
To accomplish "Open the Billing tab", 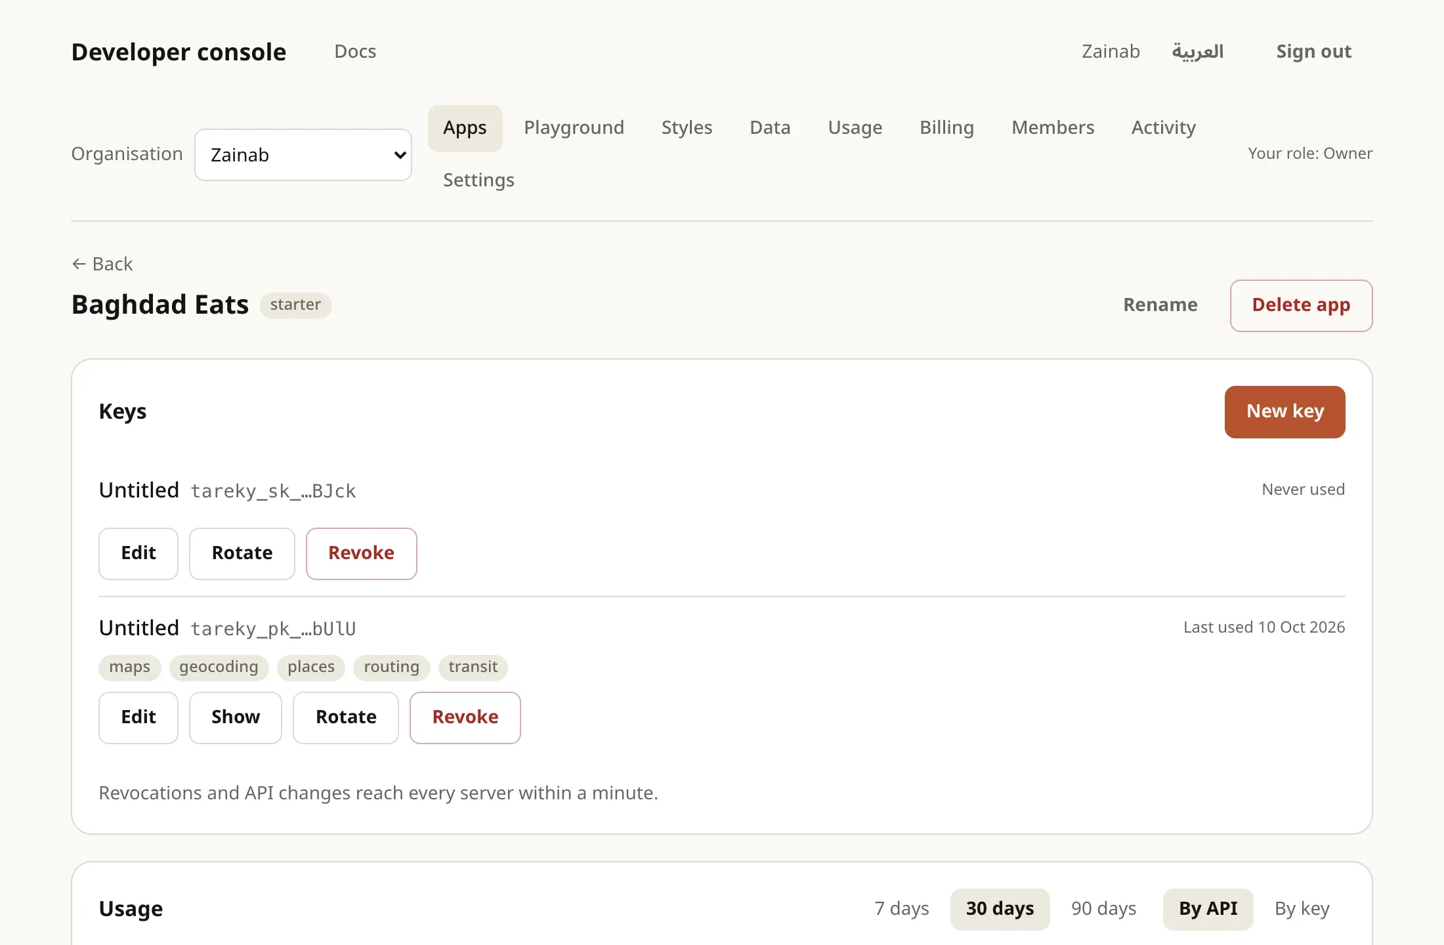I will click(946, 128).
